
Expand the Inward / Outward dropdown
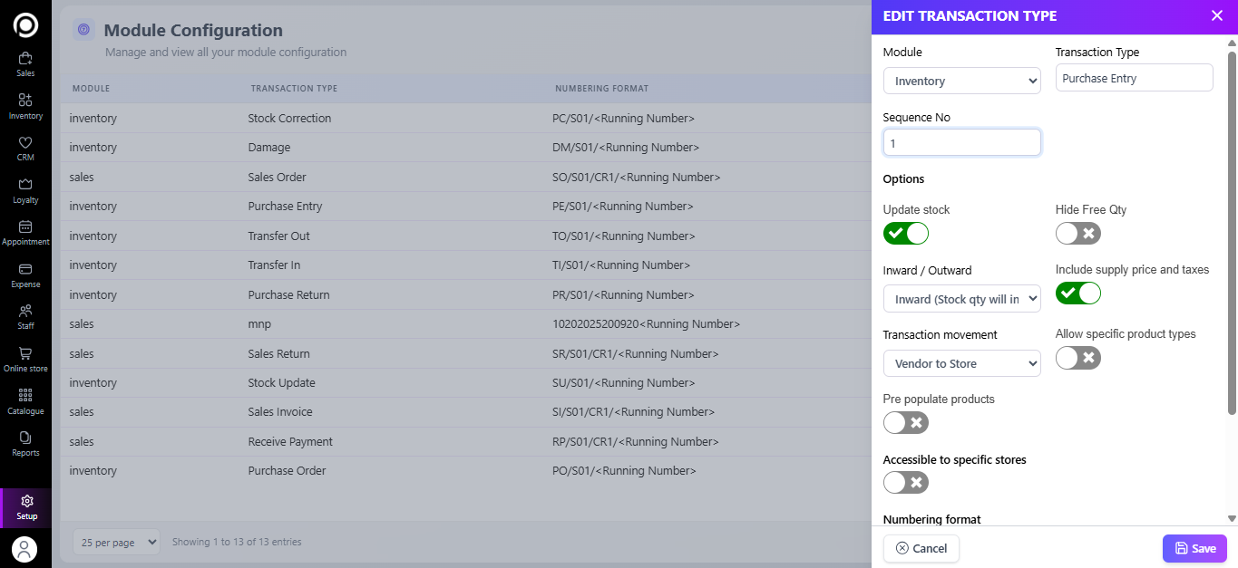[961, 299]
